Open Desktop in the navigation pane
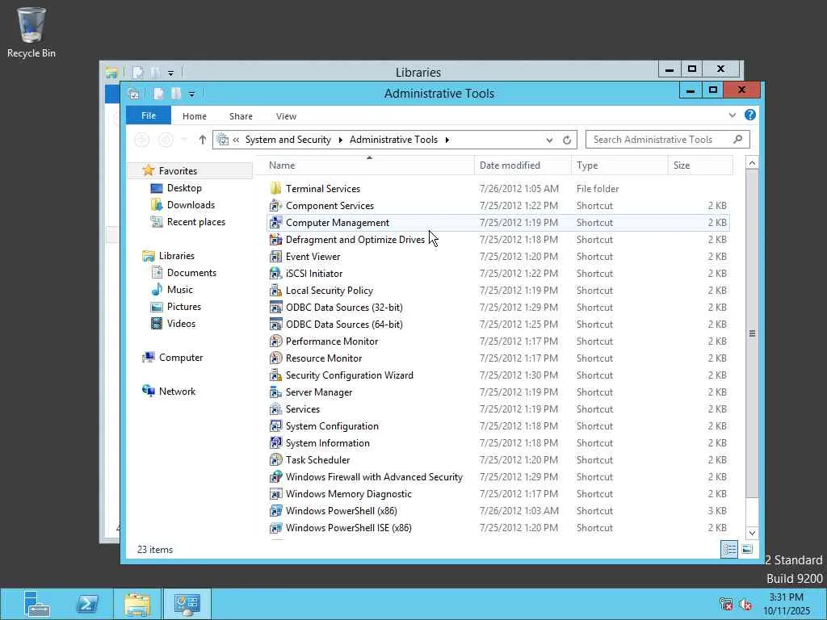 pyautogui.click(x=184, y=187)
